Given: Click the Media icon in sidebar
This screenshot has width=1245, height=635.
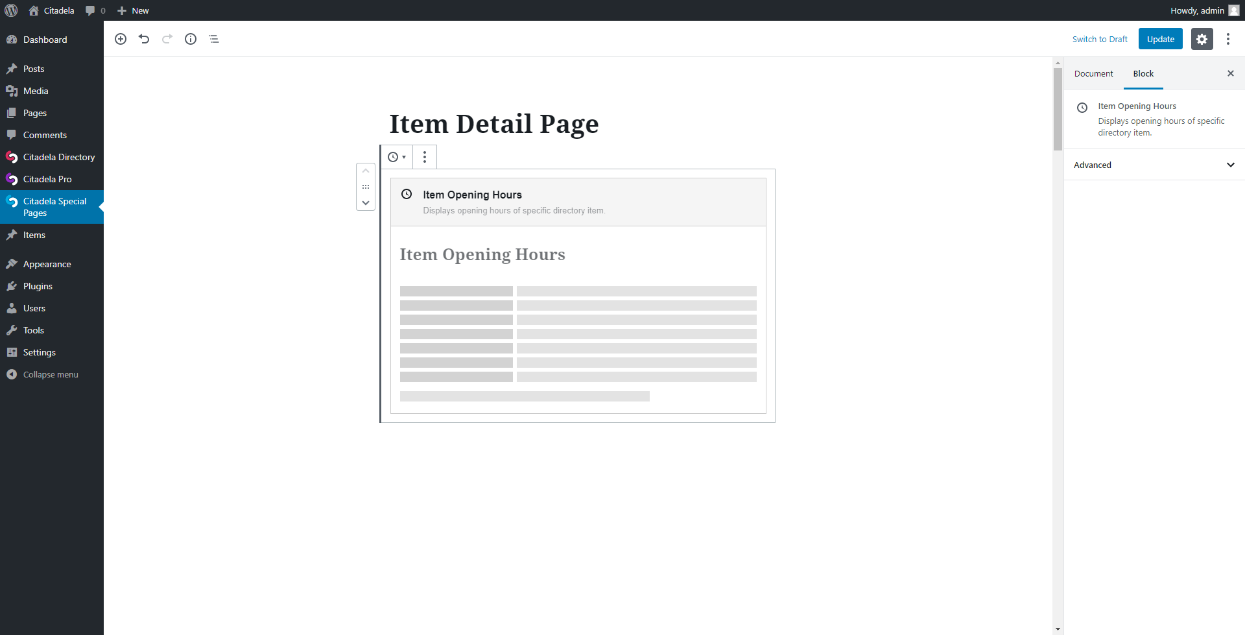Looking at the screenshot, I should (x=12, y=91).
